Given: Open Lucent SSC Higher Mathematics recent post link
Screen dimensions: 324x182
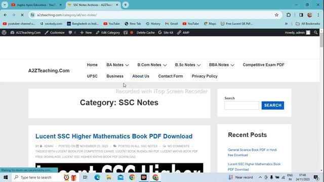Looking at the screenshot, I should tap(254, 167).
